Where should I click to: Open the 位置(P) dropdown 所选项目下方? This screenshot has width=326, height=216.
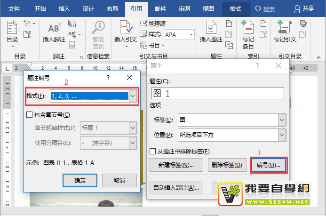(282, 135)
